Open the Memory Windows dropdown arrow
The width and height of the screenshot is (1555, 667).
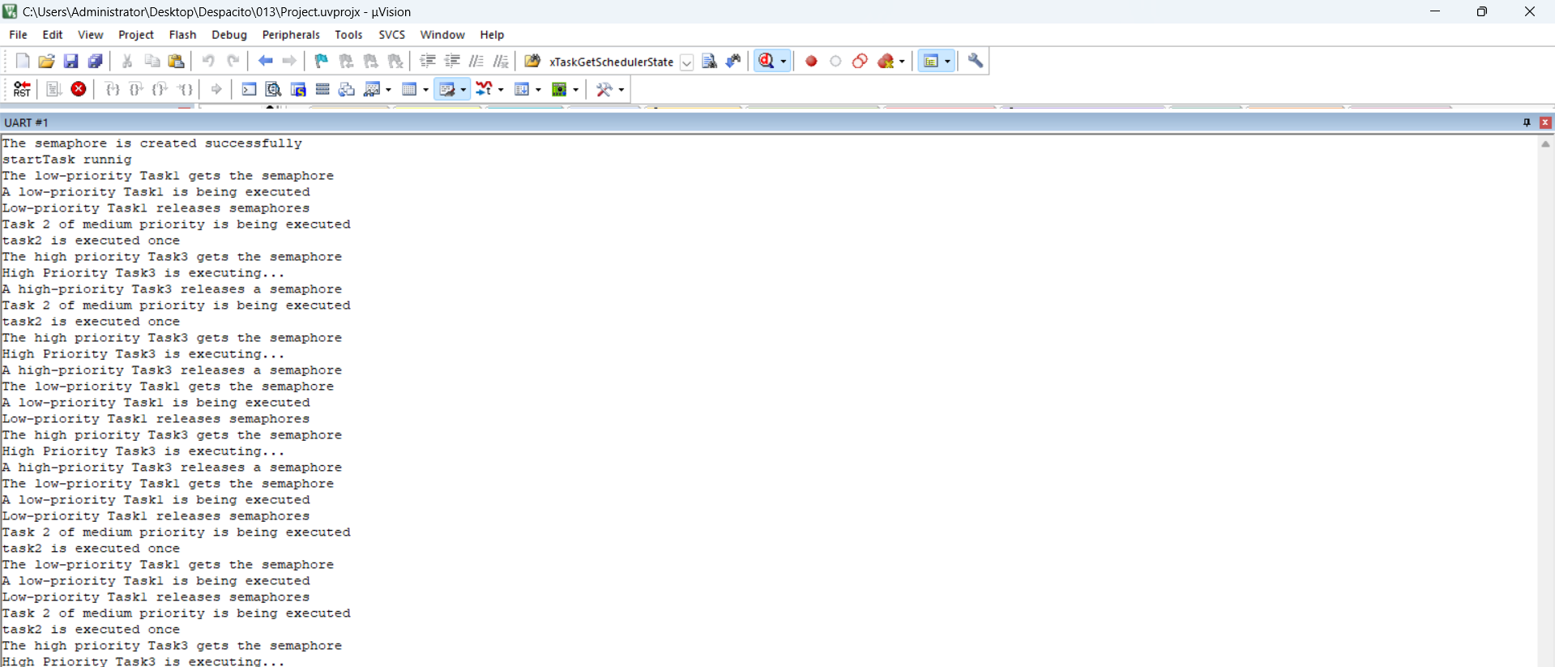(426, 90)
